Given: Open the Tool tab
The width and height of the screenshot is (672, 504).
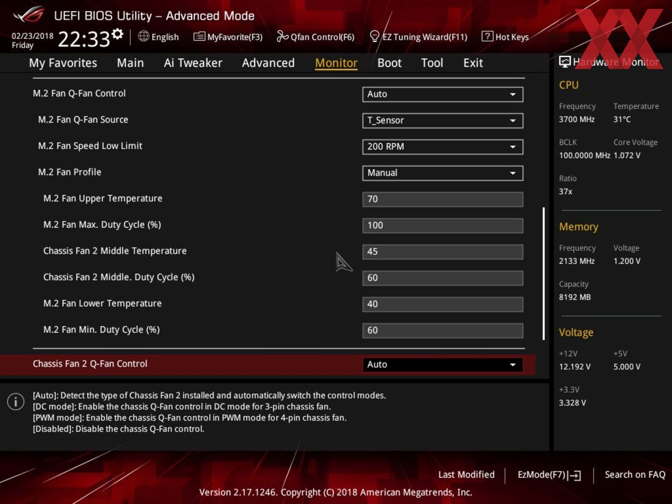Looking at the screenshot, I should pyautogui.click(x=432, y=63).
